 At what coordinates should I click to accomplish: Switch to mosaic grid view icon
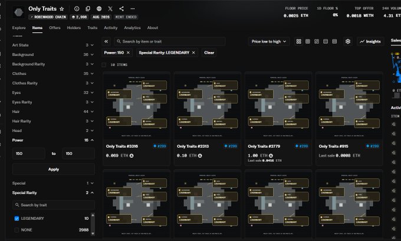[x=317, y=41]
